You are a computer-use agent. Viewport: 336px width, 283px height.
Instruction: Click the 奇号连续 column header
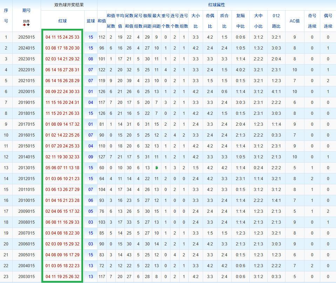pyautogui.click(x=312, y=21)
